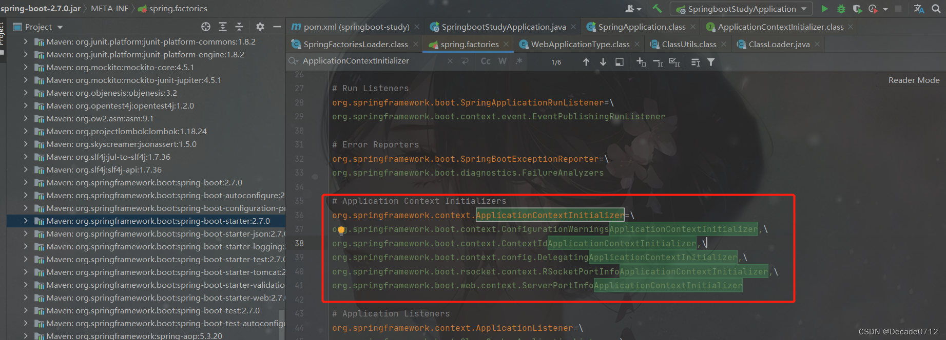Image resolution: width=946 pixels, height=340 pixels.
Task: Open the code-with-me user icon menu
Action: click(633, 9)
